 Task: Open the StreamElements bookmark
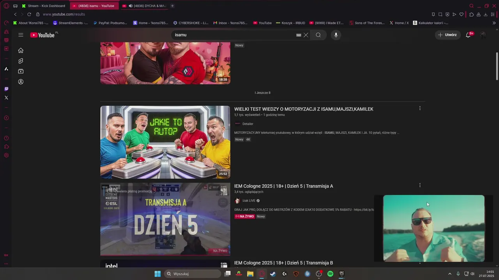(71, 23)
